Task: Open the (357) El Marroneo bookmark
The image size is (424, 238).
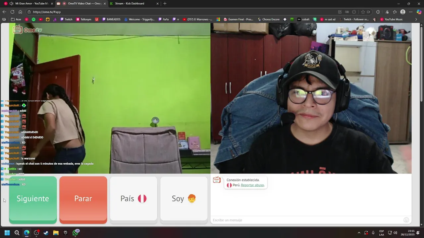Action: (x=197, y=20)
